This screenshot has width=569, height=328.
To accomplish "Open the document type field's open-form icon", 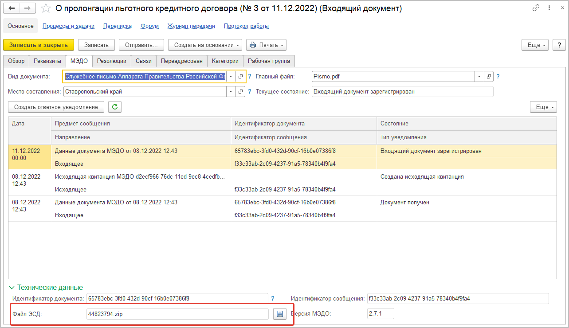I will pyautogui.click(x=240, y=77).
